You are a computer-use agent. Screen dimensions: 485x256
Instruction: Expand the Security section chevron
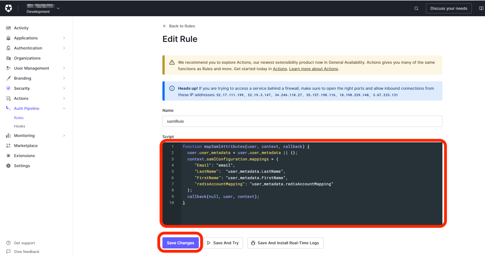(x=64, y=88)
